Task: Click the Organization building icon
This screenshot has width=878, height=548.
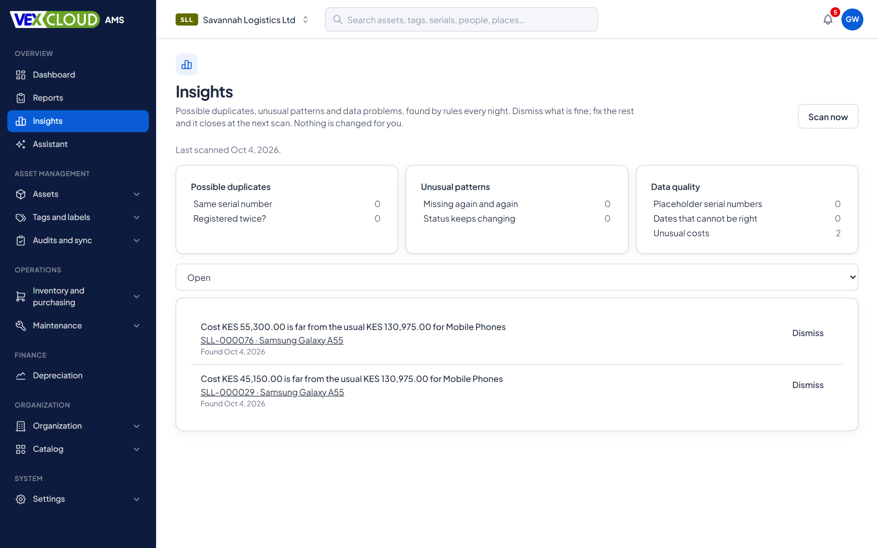Action: (21, 426)
